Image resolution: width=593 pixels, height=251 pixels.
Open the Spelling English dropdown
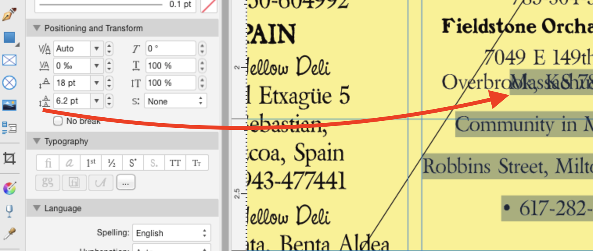pos(171,233)
